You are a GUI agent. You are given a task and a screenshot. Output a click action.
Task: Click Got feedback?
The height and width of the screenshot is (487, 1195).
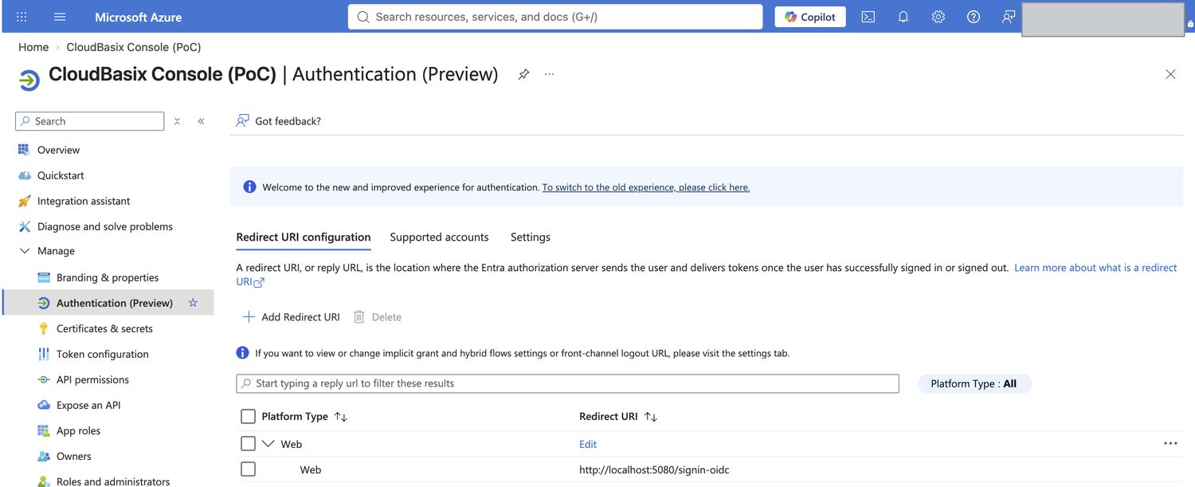pos(279,121)
